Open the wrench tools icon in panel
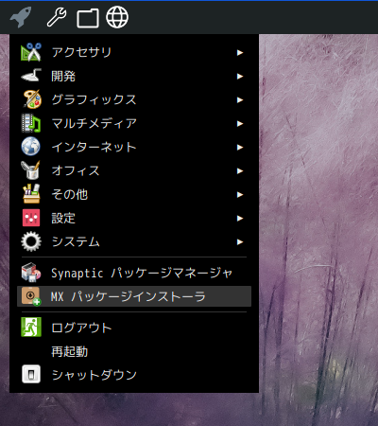This screenshot has width=378, height=426. coord(57,17)
